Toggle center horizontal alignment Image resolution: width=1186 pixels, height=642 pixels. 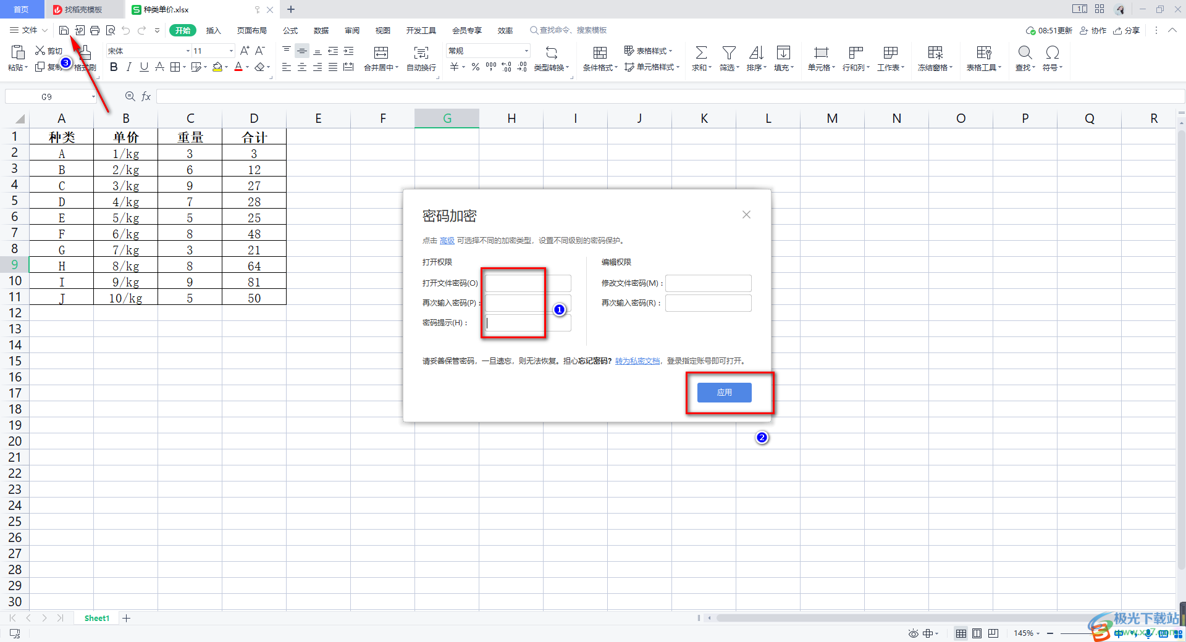pyautogui.click(x=302, y=67)
